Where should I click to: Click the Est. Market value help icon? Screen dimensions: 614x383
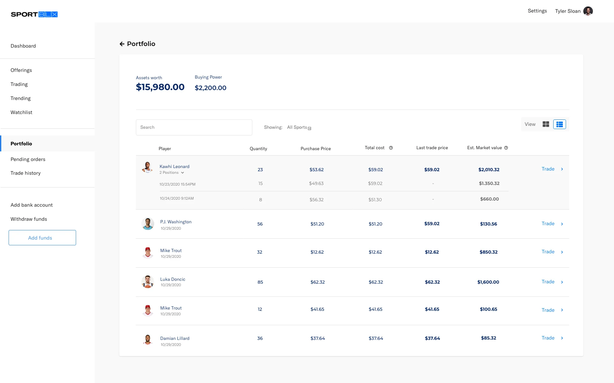click(506, 148)
